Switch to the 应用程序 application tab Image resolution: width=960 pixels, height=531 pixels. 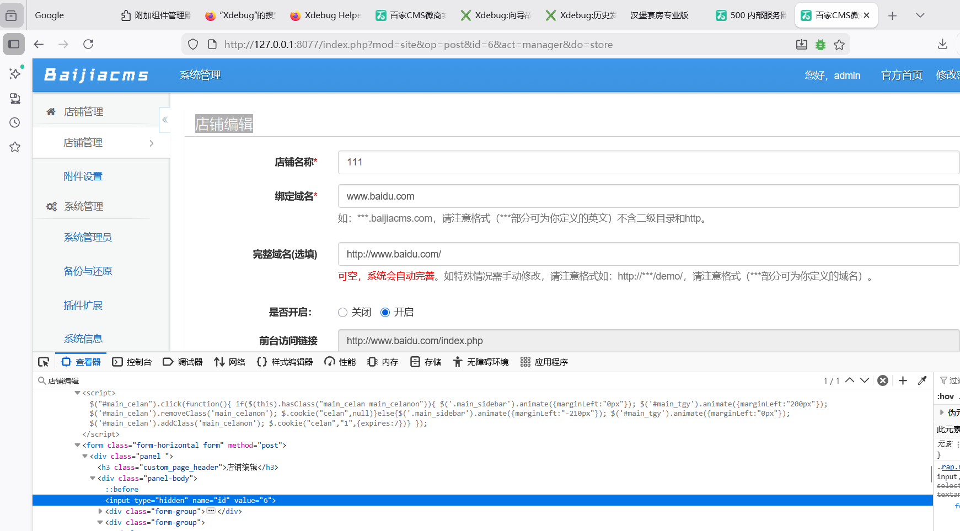544,362
